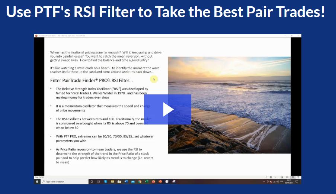Open the notification center

click(296, 181)
